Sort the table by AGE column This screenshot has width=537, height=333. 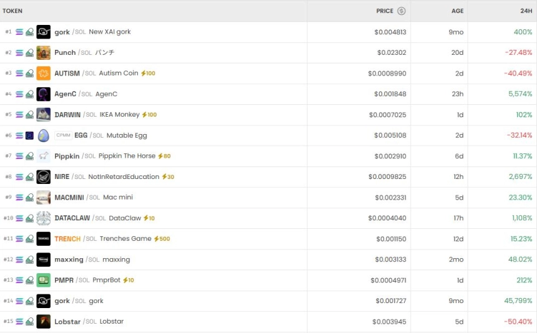457,11
